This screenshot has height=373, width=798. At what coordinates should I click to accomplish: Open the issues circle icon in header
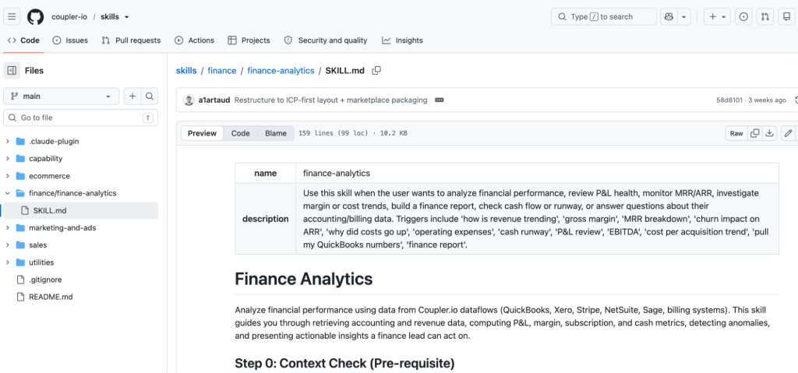point(743,17)
